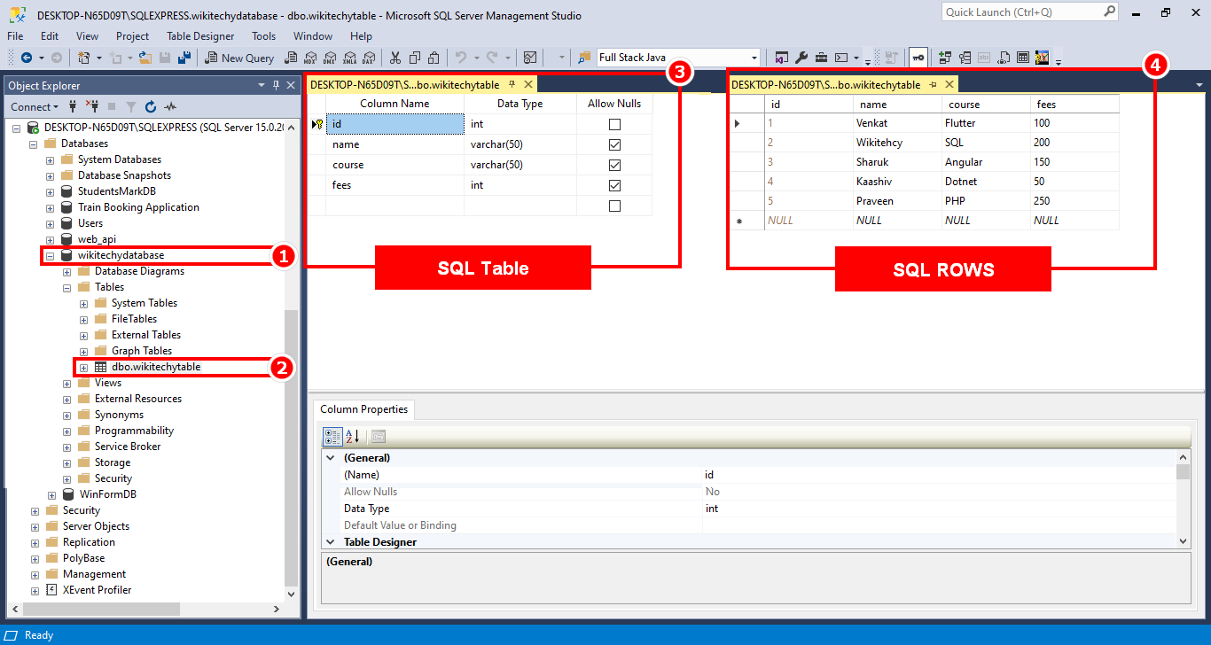1211x645 pixels.
Task: Click the Connect button in Object Explorer
Action: (34, 106)
